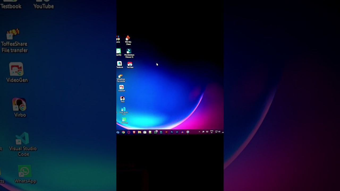
Task: Open Microsoft Store from the taskbar
Action: 145,132
